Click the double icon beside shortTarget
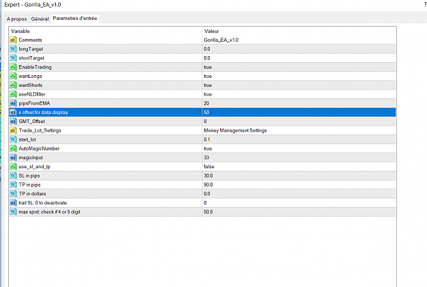 (x=13, y=58)
